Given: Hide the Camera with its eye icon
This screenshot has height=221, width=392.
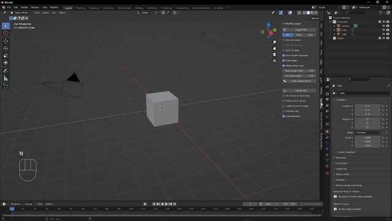Looking at the screenshot, I should (383, 26).
